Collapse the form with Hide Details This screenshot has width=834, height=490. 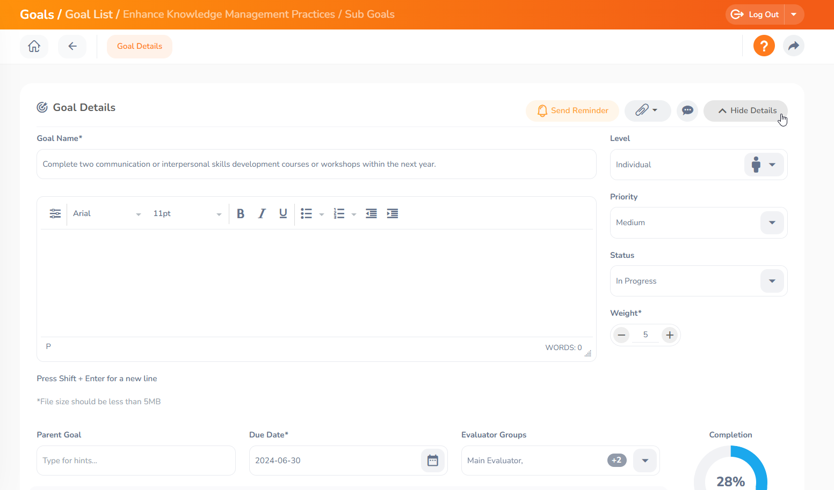pyautogui.click(x=745, y=110)
